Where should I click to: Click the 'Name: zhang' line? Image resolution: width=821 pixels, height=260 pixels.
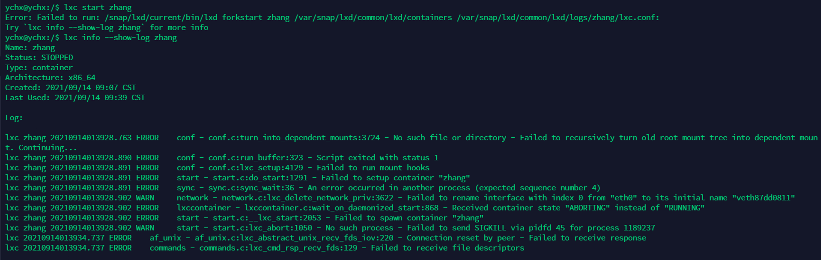30,48
